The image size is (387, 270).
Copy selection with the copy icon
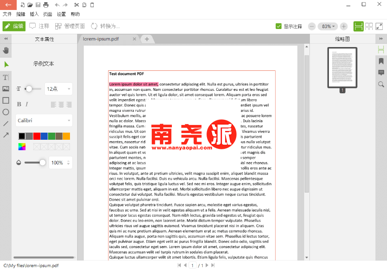click(x=84, y=5)
